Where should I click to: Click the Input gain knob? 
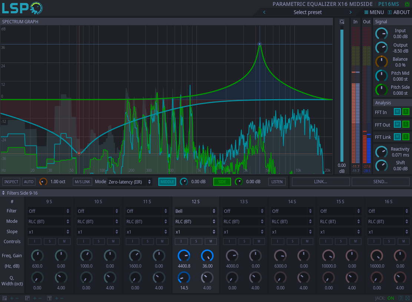point(381,34)
